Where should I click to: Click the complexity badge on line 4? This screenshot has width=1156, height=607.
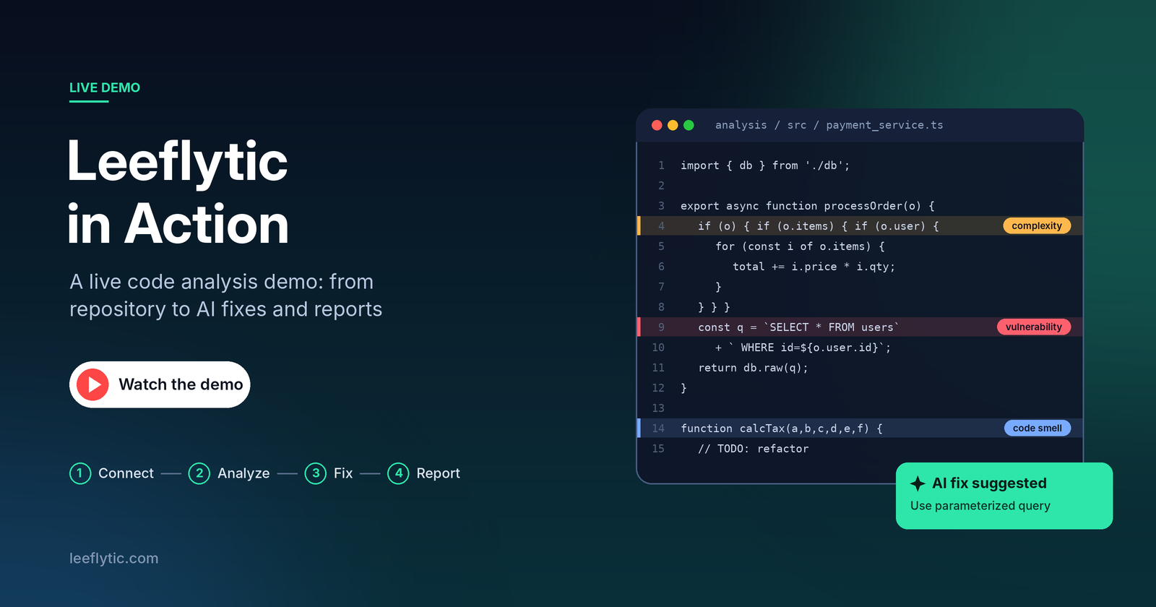[x=1037, y=225]
